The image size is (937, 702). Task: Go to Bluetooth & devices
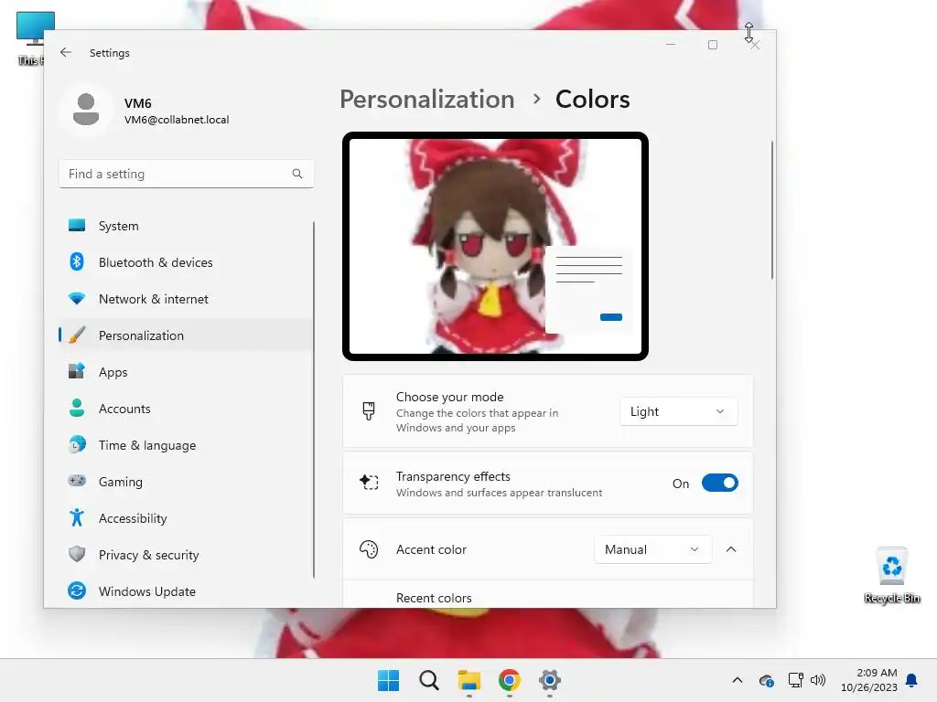(186, 262)
